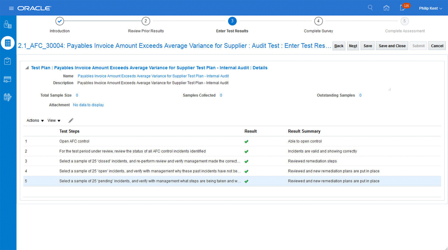Screen dimensions: 448x250
Task: Open the View dropdown menu
Action: pos(54,121)
